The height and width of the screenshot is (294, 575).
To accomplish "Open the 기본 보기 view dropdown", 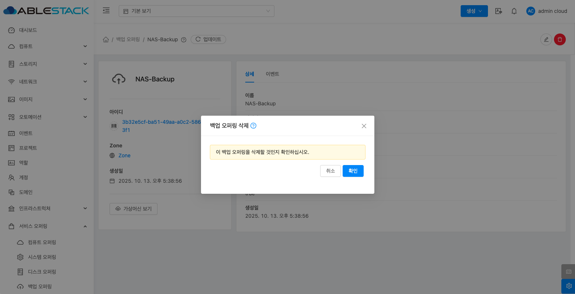I will tap(196, 11).
